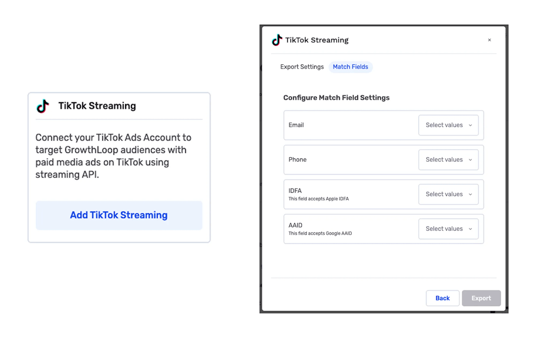Viewport: 548px width, 338px height.
Task: Click the 'This field accepts Apple IDFA' hint
Action: [x=318, y=199]
